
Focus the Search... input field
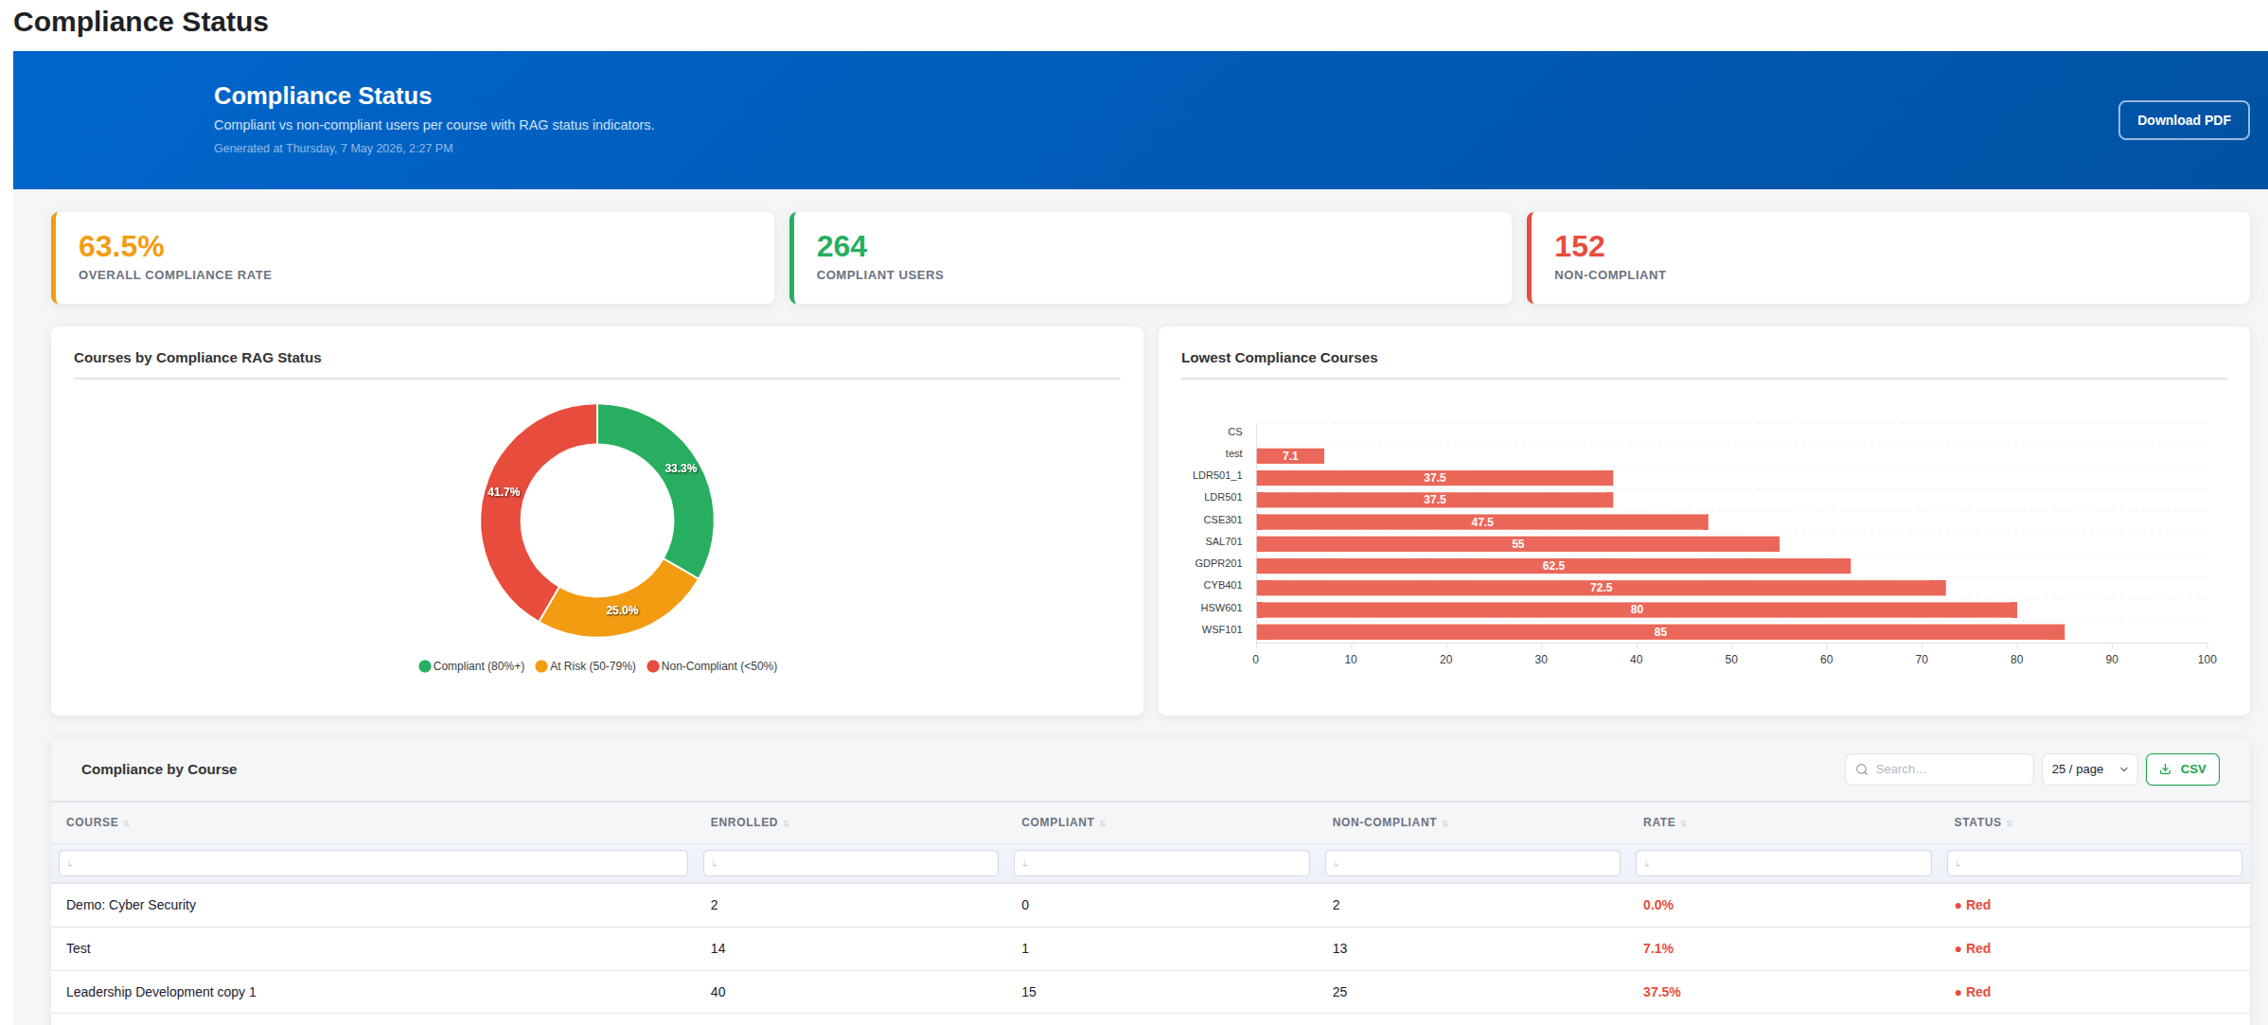tap(1939, 769)
